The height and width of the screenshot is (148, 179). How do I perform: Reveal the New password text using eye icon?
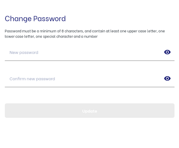167,52
